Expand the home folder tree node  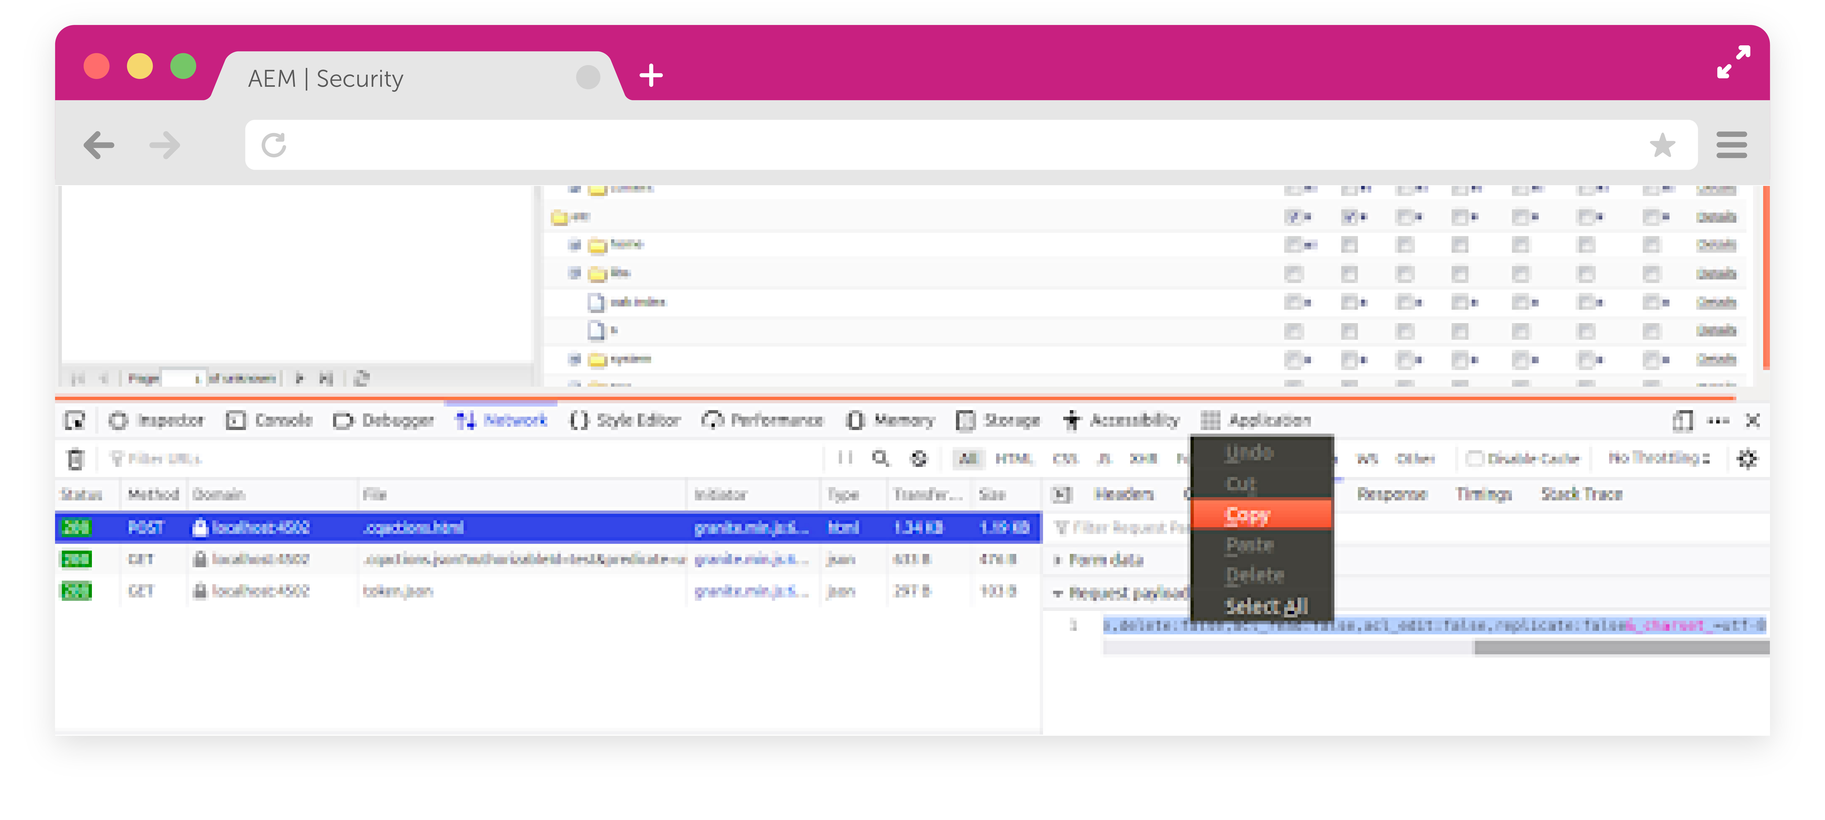click(575, 245)
